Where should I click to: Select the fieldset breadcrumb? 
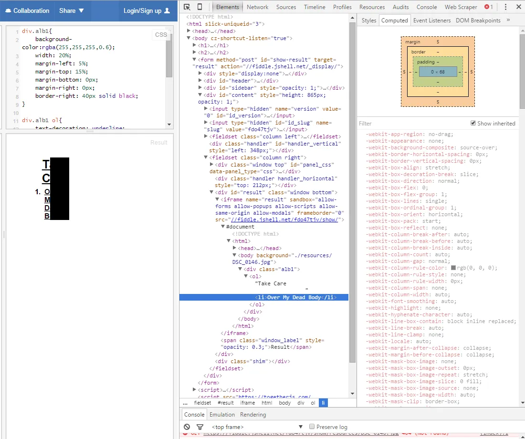tap(202, 403)
